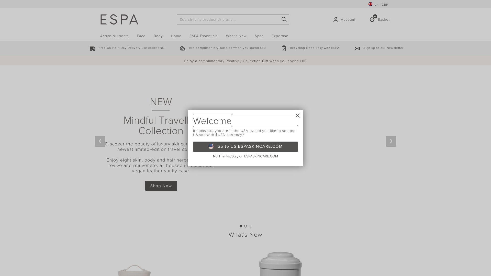Click the ESPA logo

tap(119, 19)
